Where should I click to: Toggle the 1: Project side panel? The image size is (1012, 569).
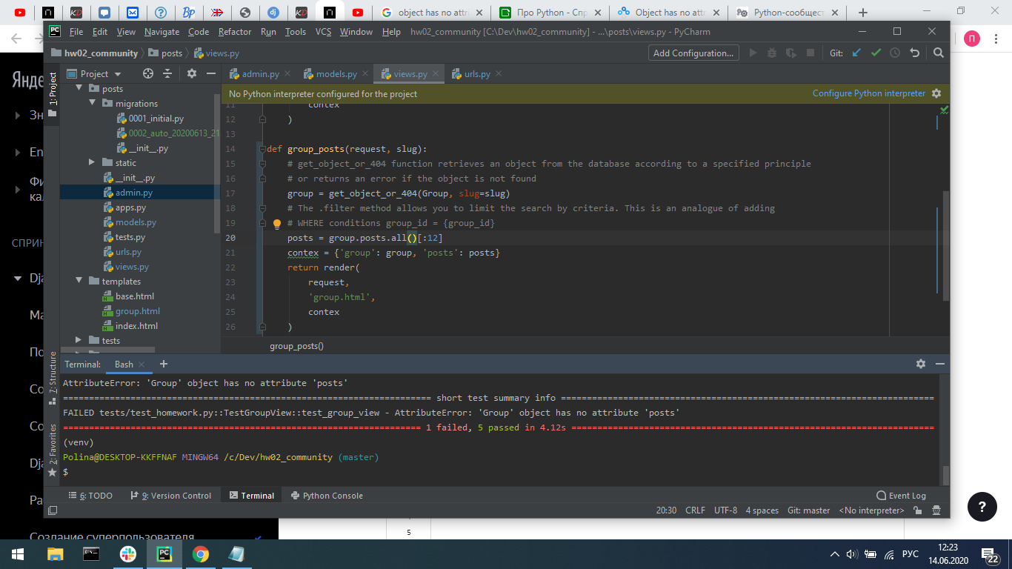click(x=53, y=90)
